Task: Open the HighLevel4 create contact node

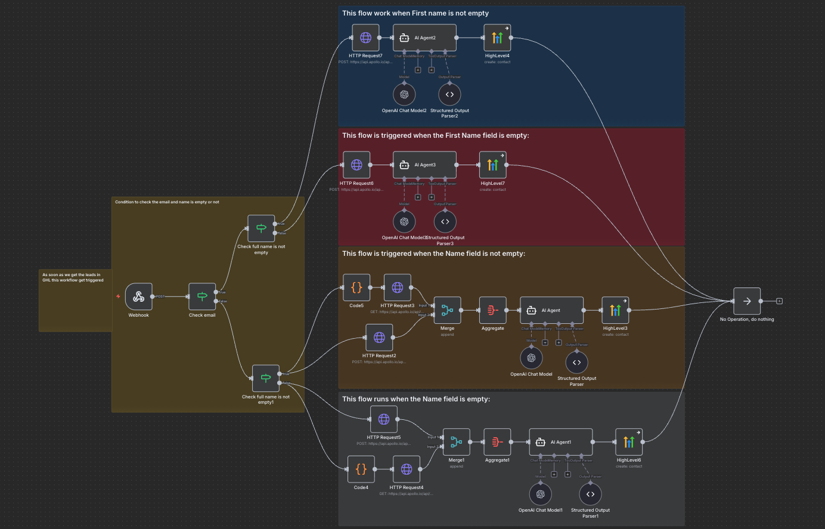Action: pyautogui.click(x=497, y=38)
